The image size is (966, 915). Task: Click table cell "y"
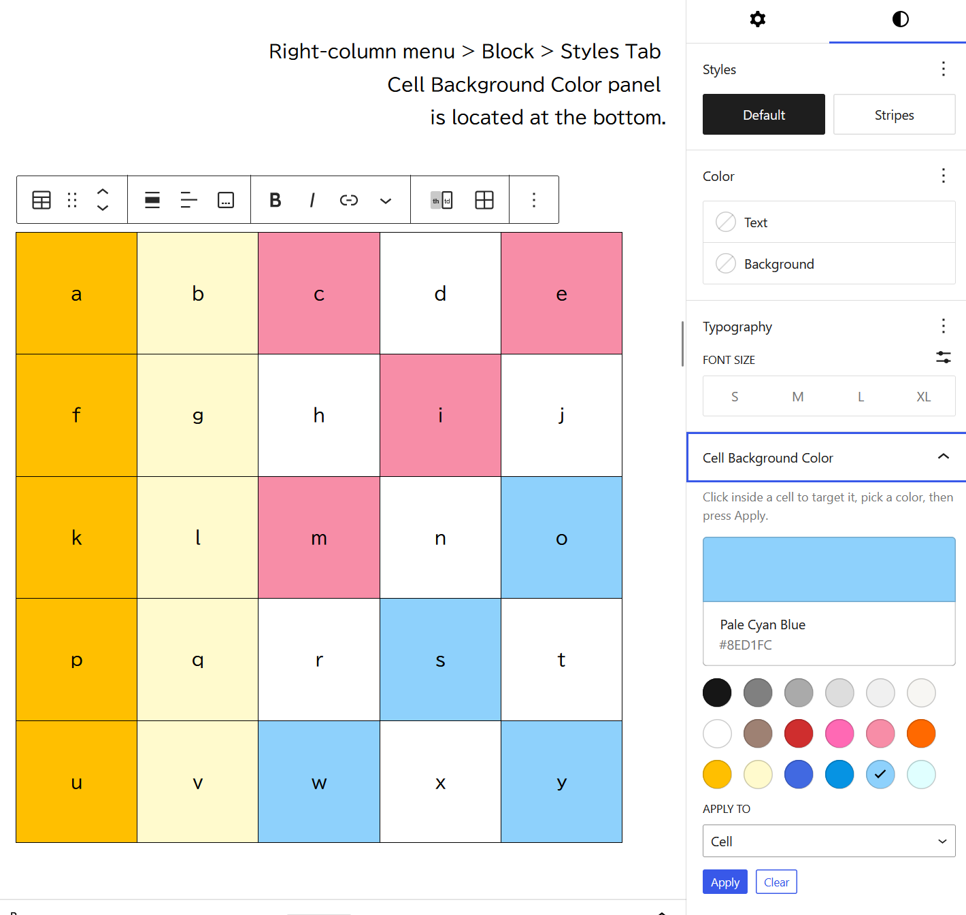[561, 782]
